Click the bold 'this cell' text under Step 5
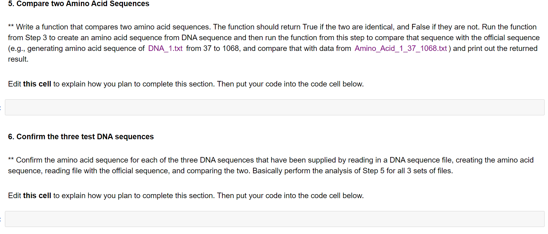 (x=37, y=84)
